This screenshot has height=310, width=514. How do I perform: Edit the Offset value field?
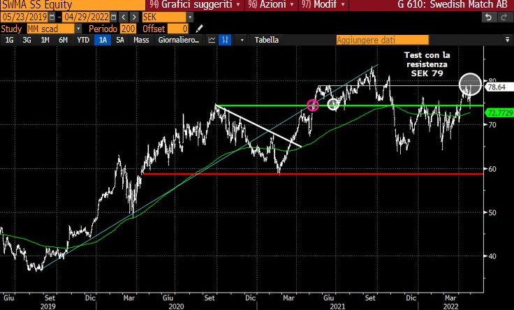[178, 29]
